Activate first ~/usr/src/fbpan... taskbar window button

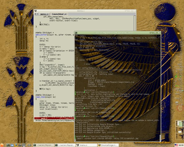click(44, 145)
